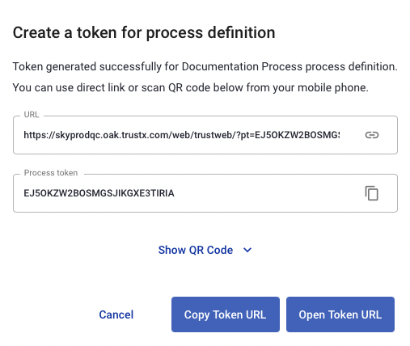Cancel the token creation dialog
Image resolution: width=410 pixels, height=346 pixels.
tap(116, 314)
